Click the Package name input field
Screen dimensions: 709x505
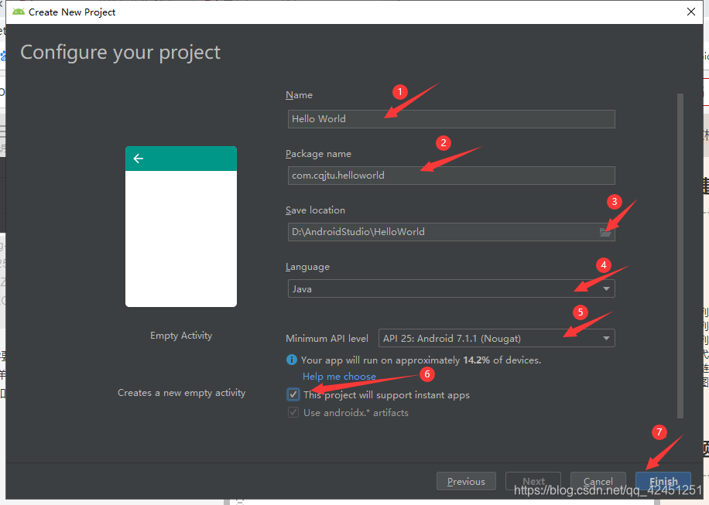coord(451,176)
